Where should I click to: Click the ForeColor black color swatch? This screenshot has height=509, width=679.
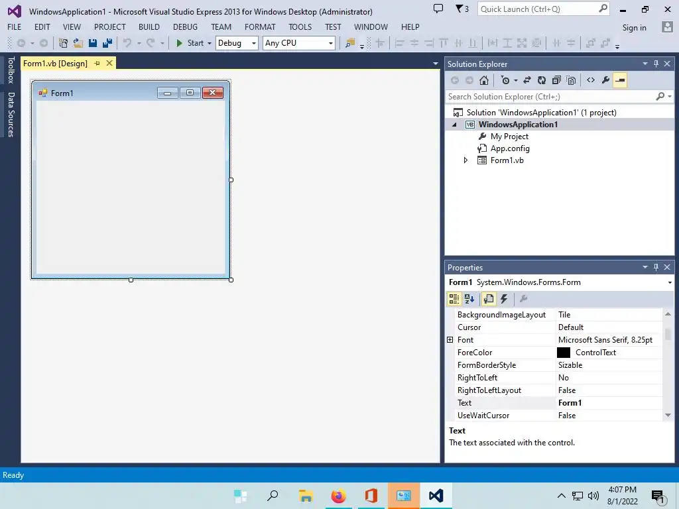pyautogui.click(x=564, y=353)
